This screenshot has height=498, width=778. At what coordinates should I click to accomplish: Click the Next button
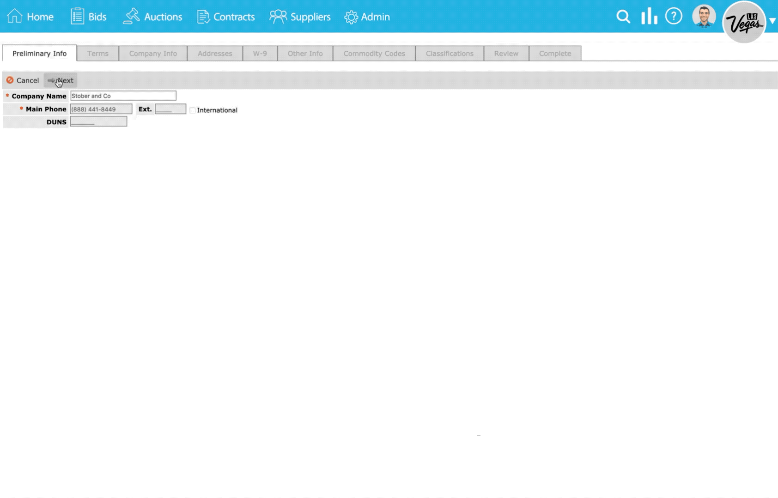(x=61, y=80)
